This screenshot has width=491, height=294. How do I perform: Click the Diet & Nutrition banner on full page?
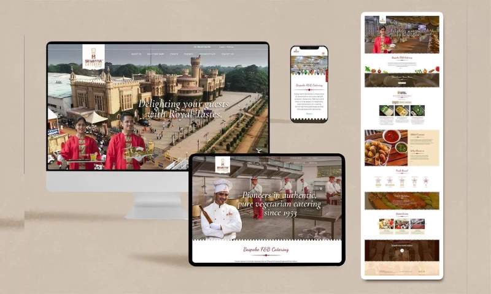[x=402, y=200]
